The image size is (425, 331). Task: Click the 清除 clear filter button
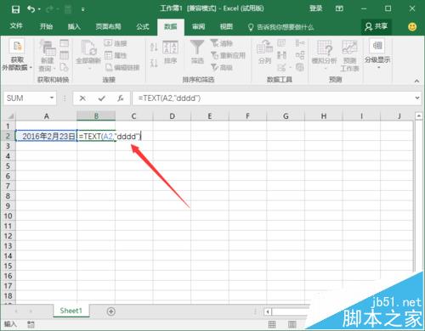click(x=222, y=43)
